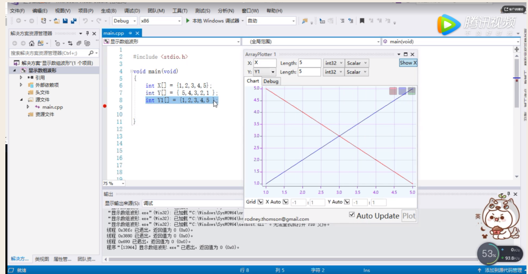Open the X row int32 type dropdown
This screenshot has height=274, width=528.
(334, 63)
